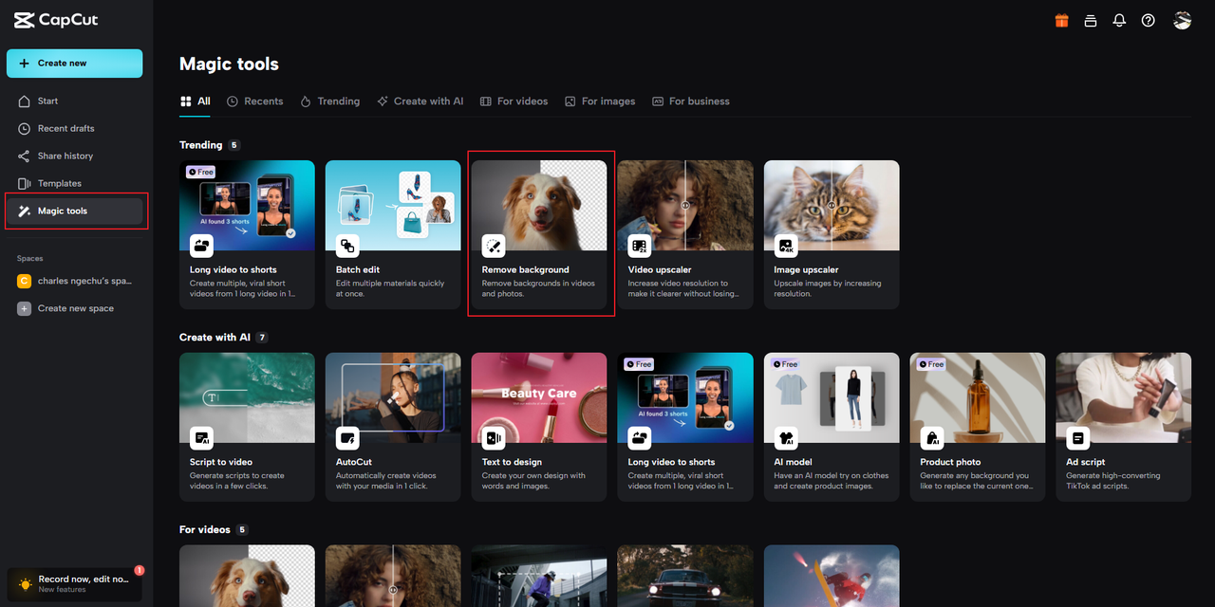Open charles ngechu's space
1215x607 pixels.
[75, 281]
